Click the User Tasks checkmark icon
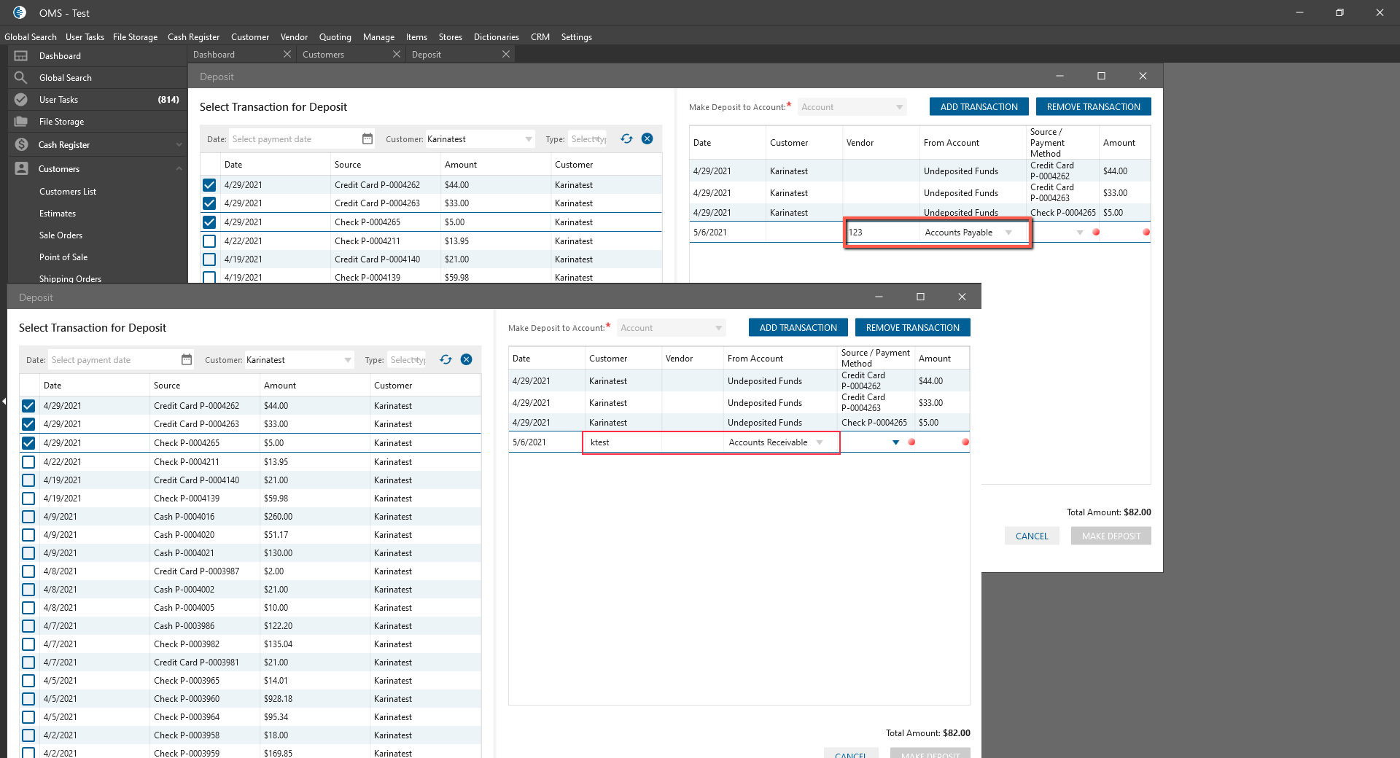 [21, 100]
